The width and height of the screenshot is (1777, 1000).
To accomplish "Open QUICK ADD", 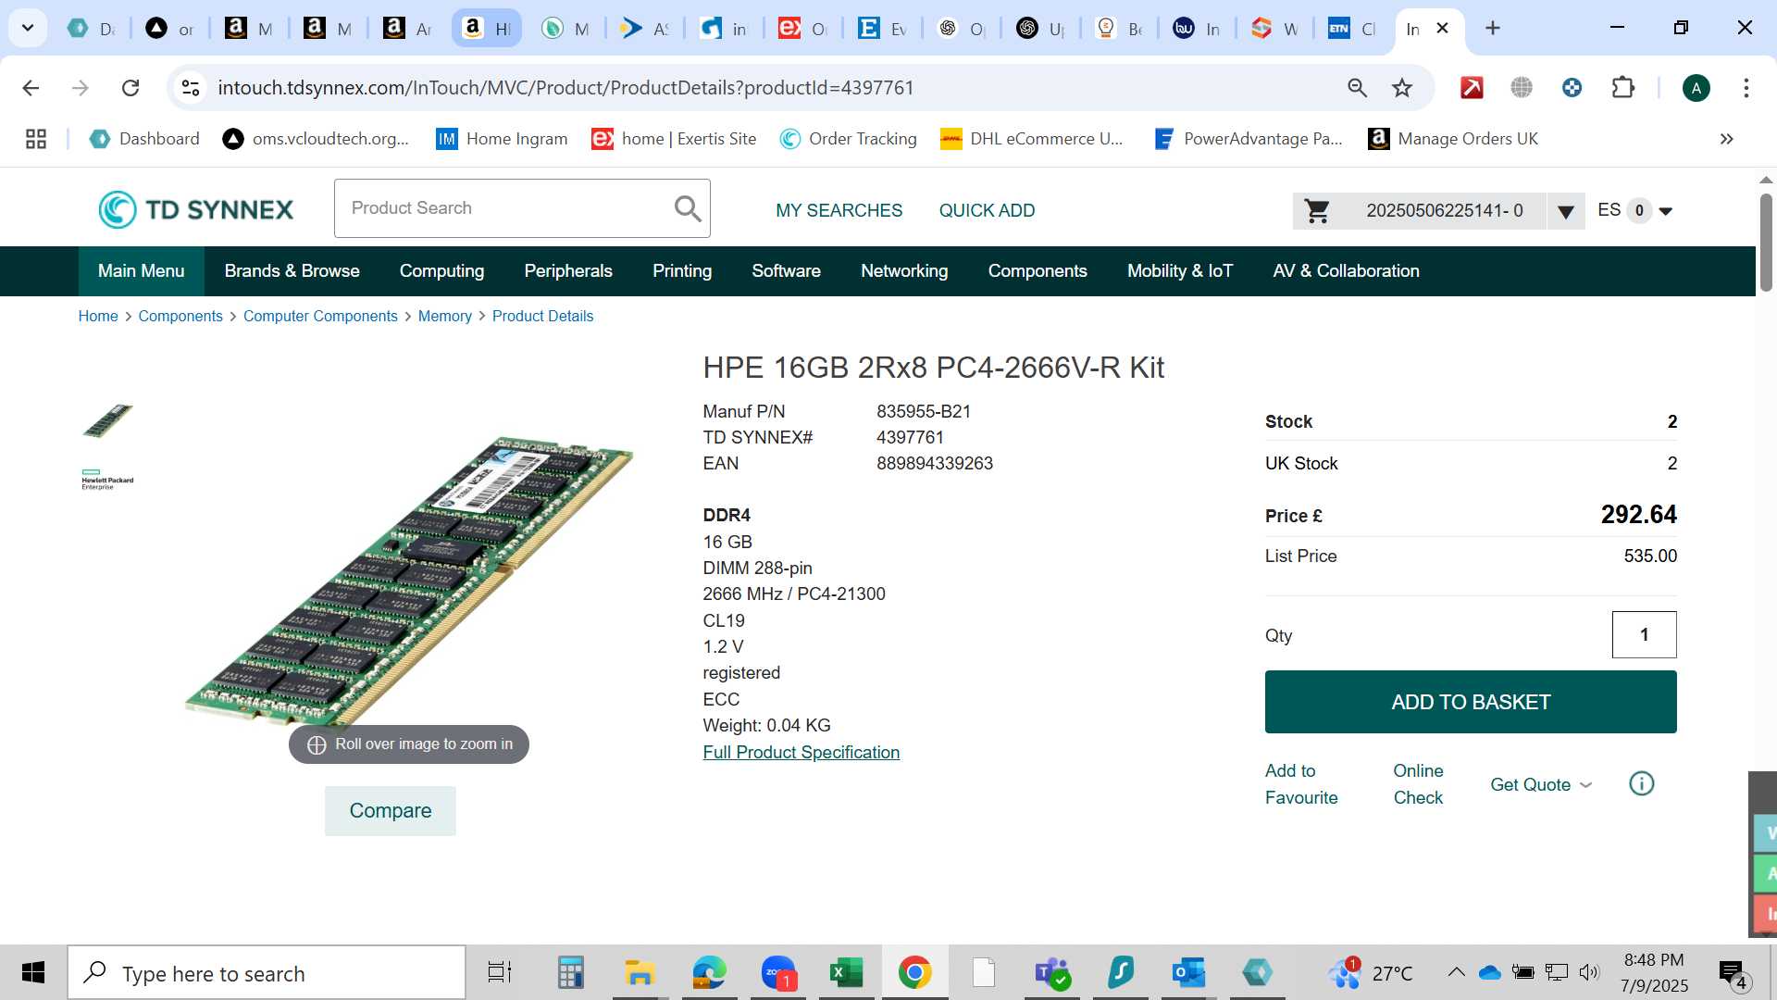I will [x=987, y=211].
